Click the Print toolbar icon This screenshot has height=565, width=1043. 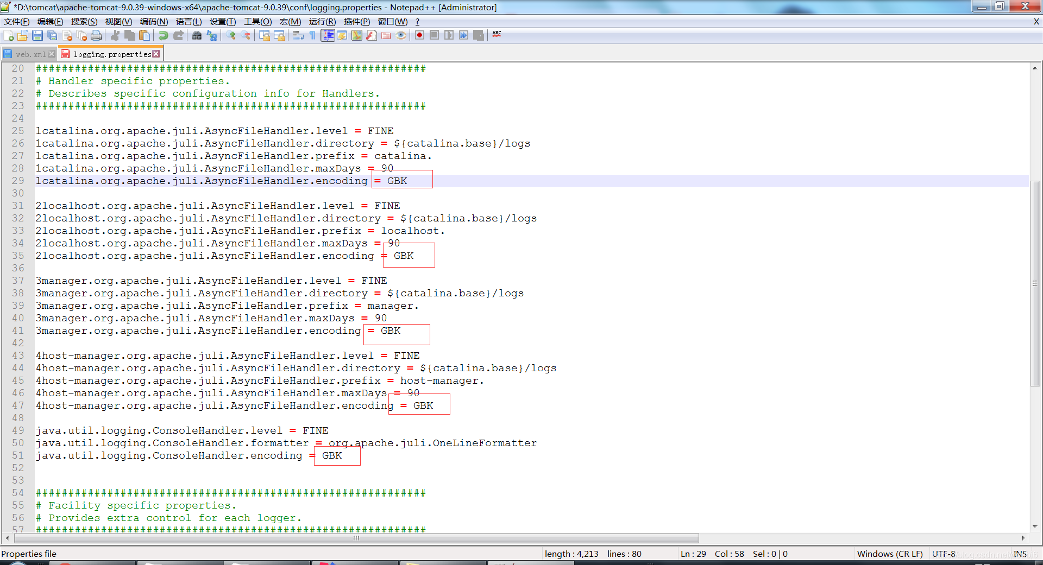(x=96, y=36)
